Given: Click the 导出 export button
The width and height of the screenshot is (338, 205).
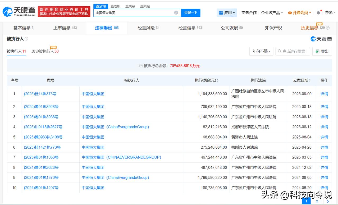Looking at the screenshot, I should click(x=322, y=51).
